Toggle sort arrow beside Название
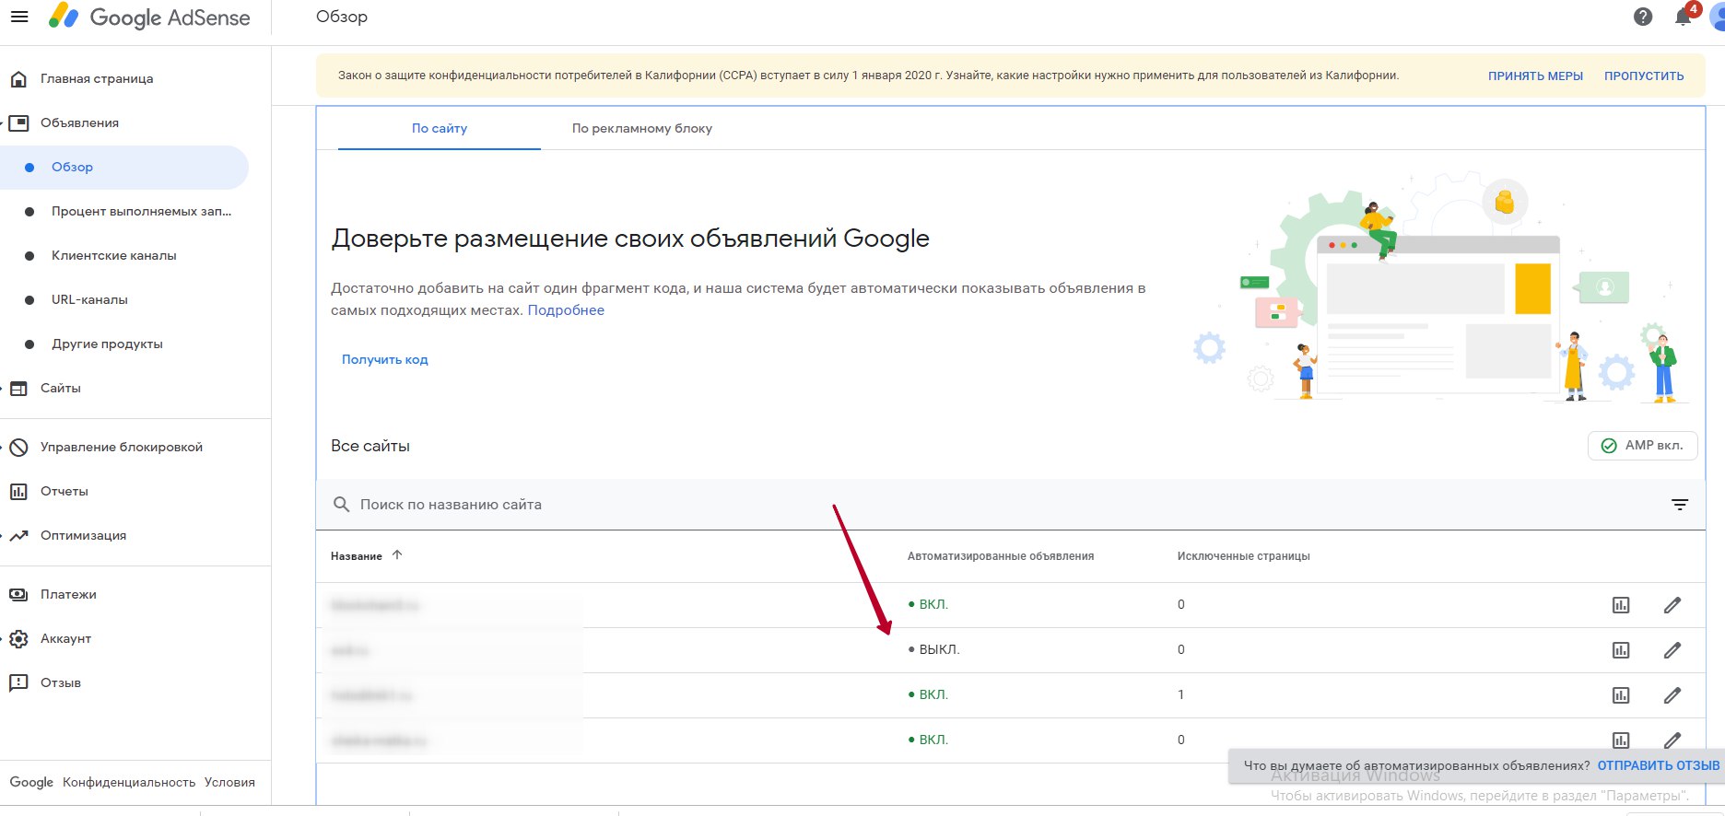The width and height of the screenshot is (1725, 816). click(397, 555)
